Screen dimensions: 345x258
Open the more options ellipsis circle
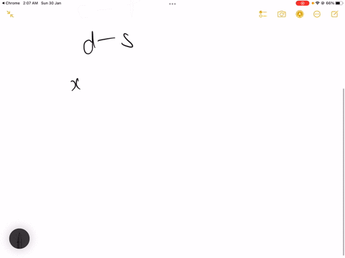[x=317, y=14]
